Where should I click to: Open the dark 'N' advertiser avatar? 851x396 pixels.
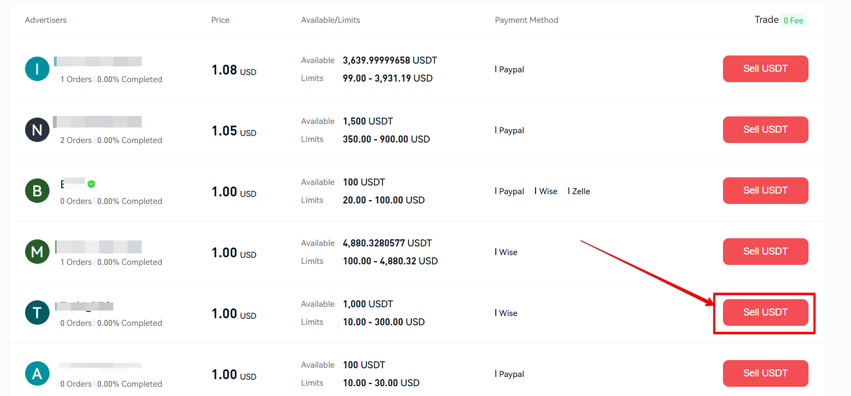37,130
